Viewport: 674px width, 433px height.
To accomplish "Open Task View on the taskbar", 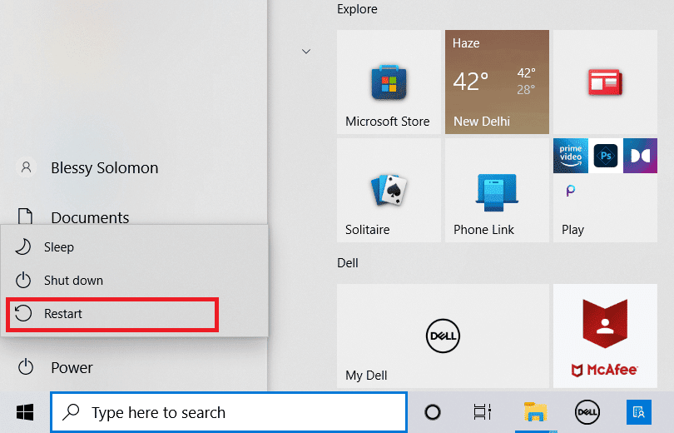I will (x=482, y=412).
